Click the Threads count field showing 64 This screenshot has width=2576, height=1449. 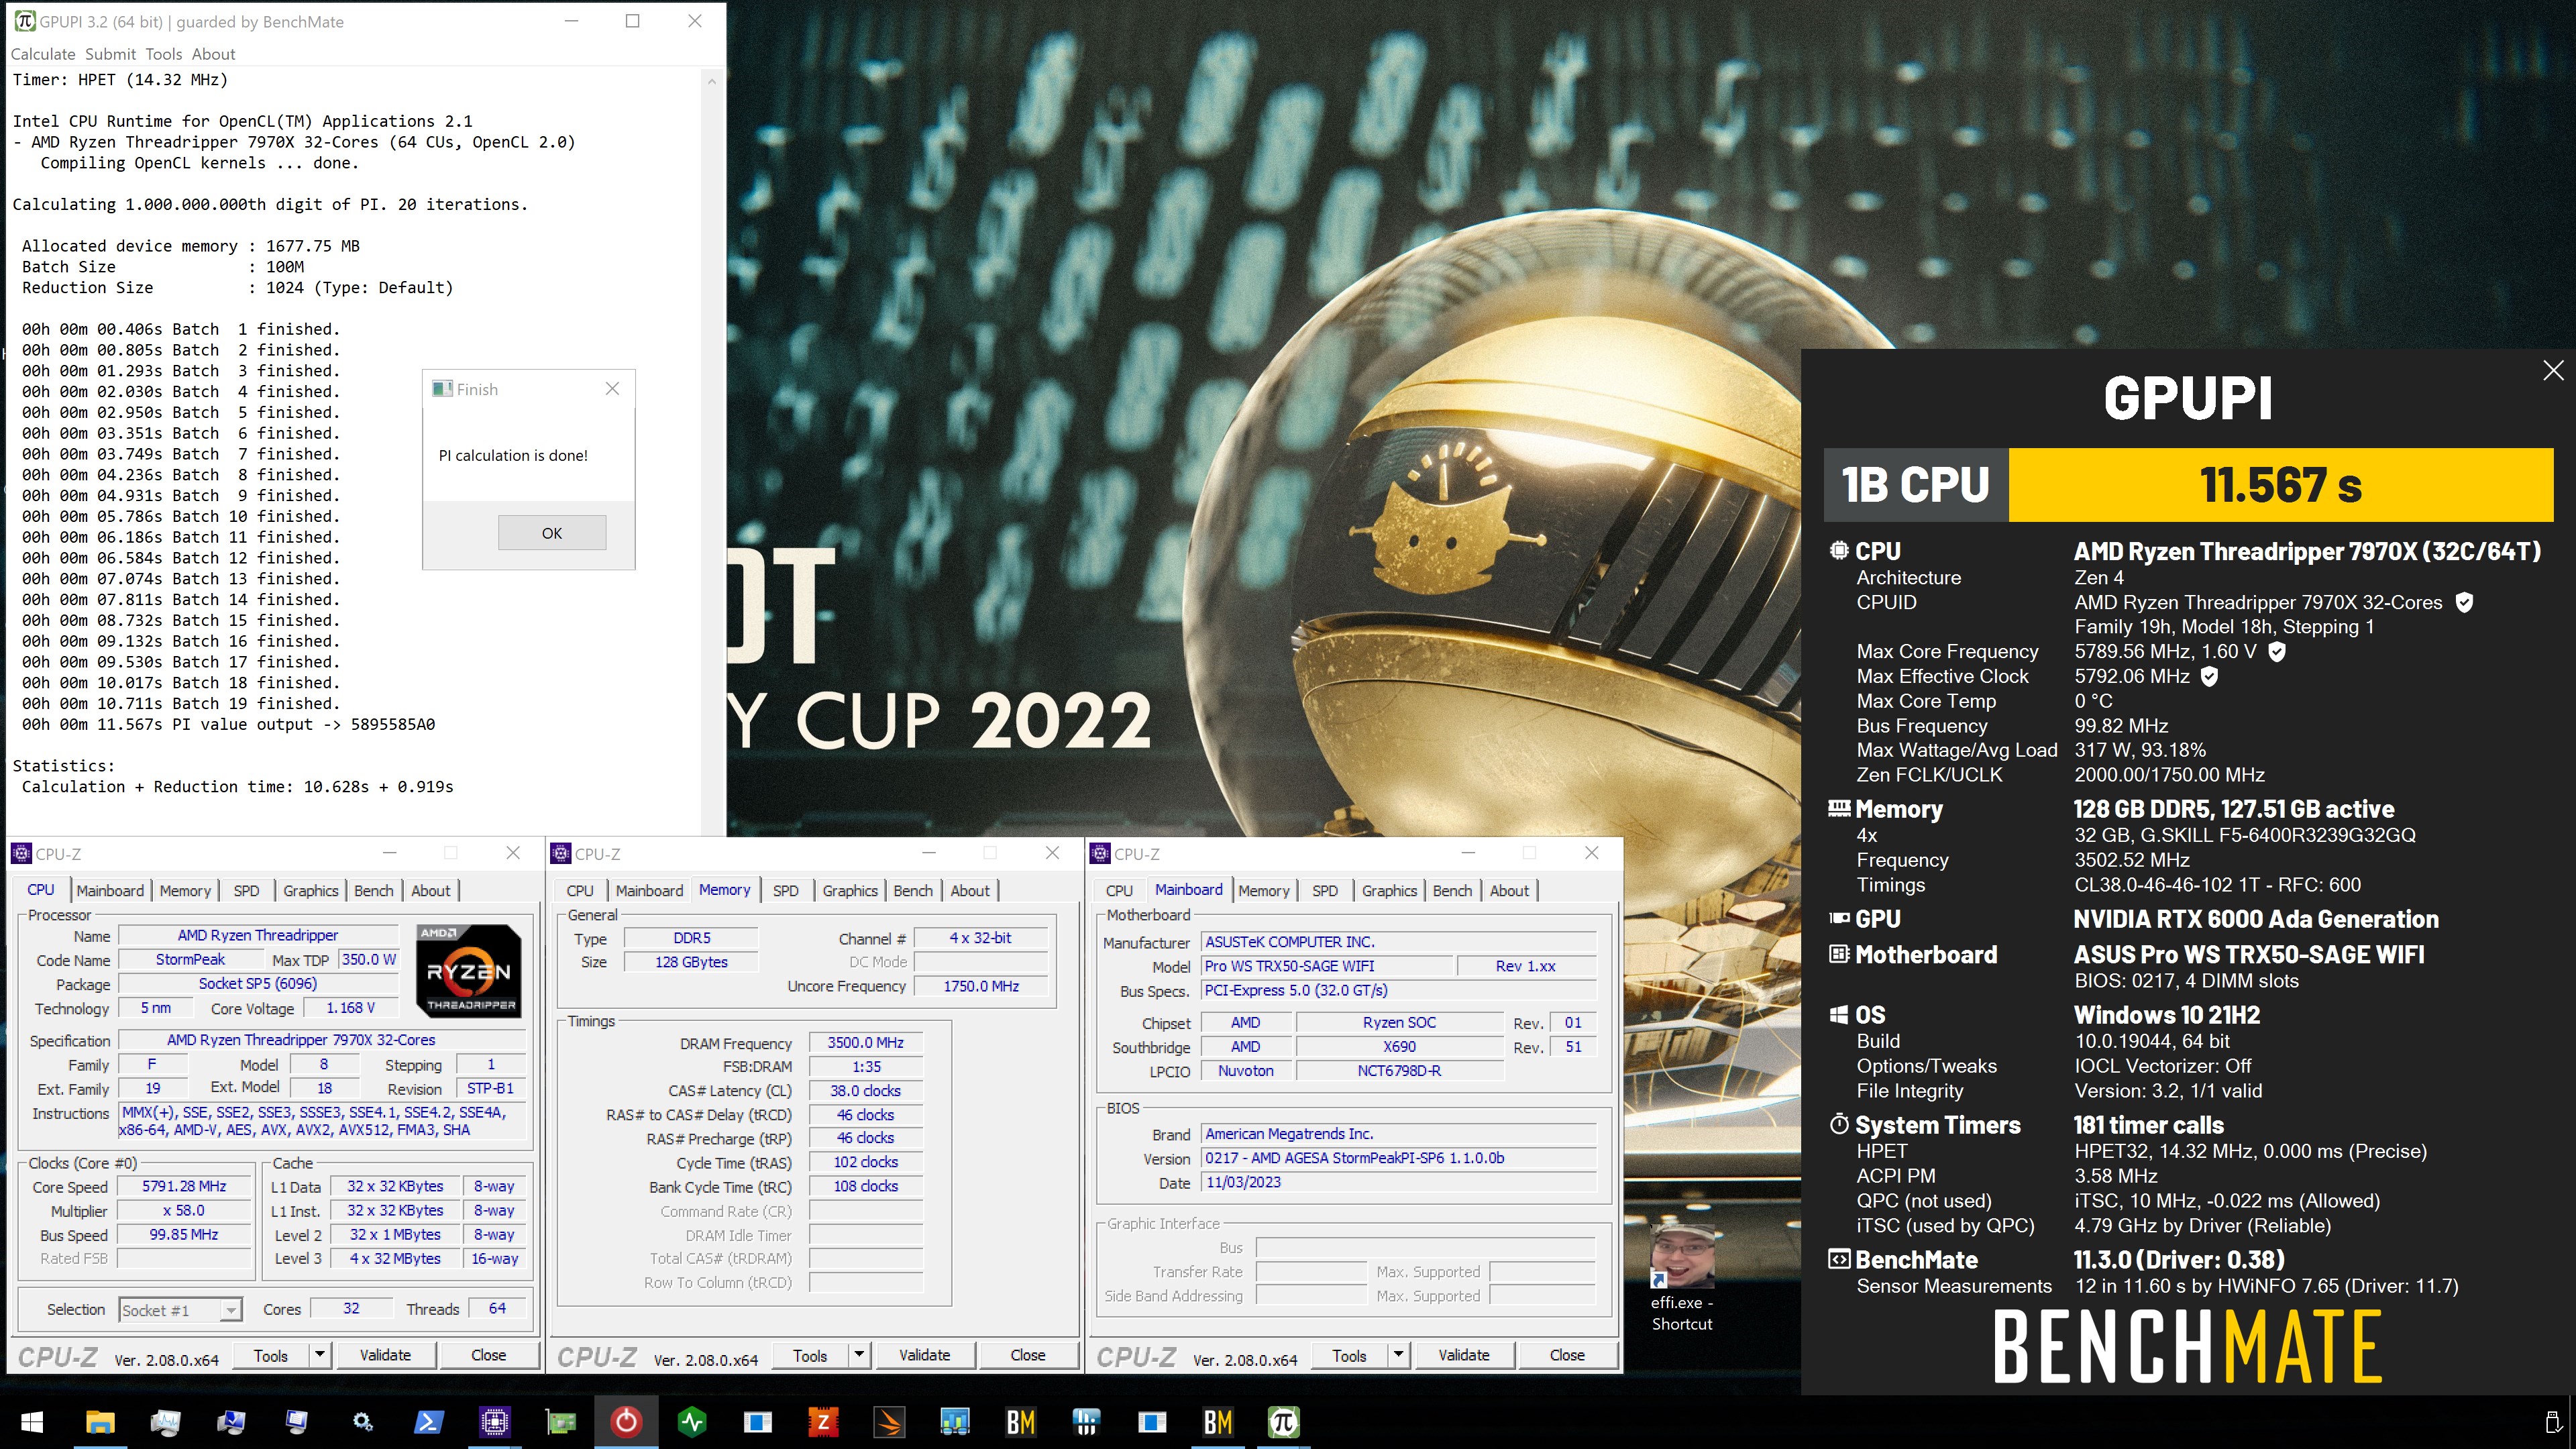click(x=497, y=1309)
